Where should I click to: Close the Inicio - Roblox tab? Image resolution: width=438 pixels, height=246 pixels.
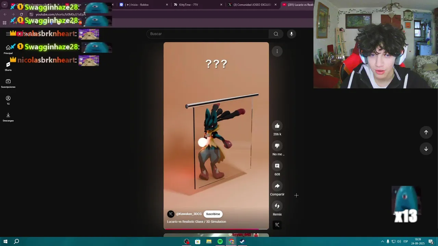[167, 5]
